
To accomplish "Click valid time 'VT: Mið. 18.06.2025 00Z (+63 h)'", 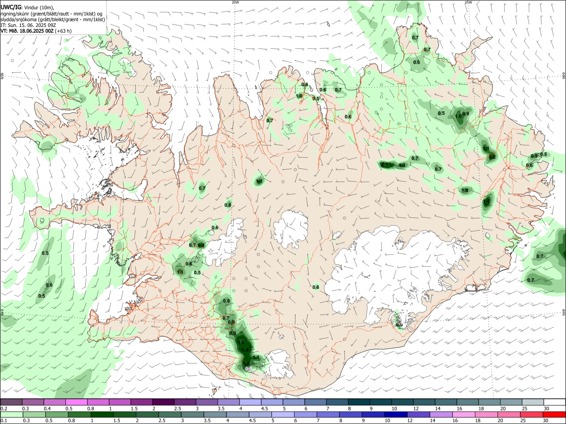I will [36, 31].
